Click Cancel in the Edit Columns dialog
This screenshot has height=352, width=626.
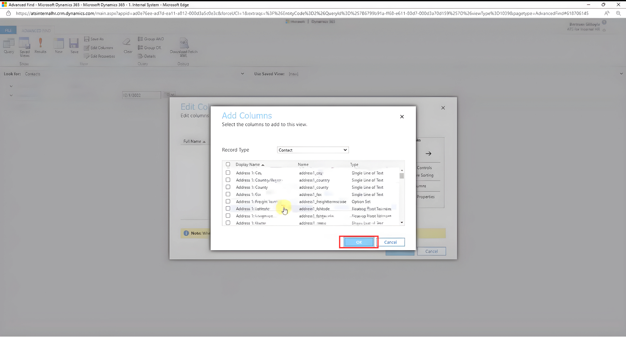pos(431,251)
